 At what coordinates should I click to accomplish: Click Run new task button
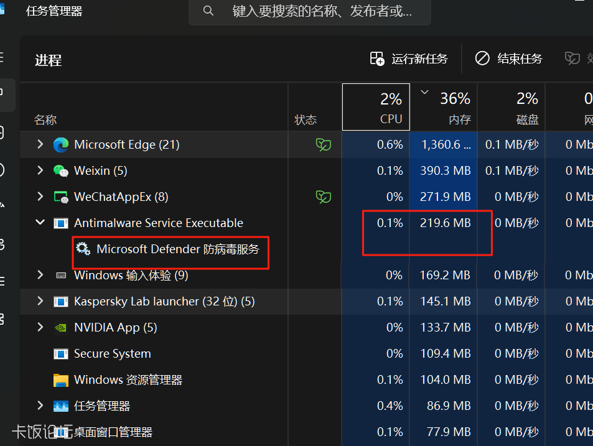click(408, 58)
